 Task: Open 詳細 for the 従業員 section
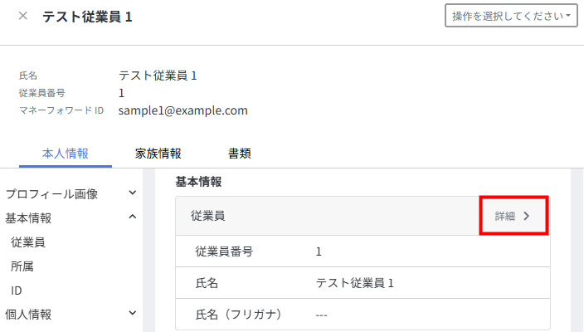[x=513, y=216]
